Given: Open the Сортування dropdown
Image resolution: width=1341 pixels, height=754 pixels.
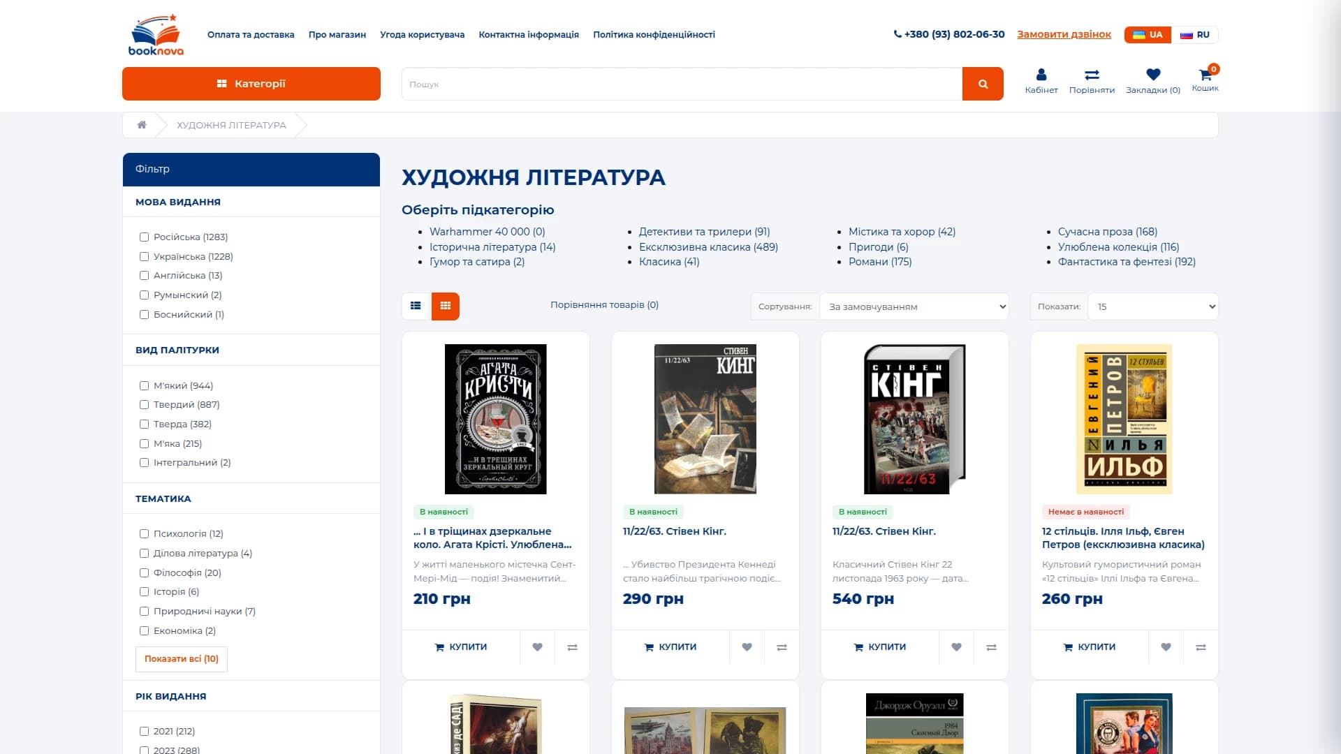Looking at the screenshot, I should (x=914, y=306).
